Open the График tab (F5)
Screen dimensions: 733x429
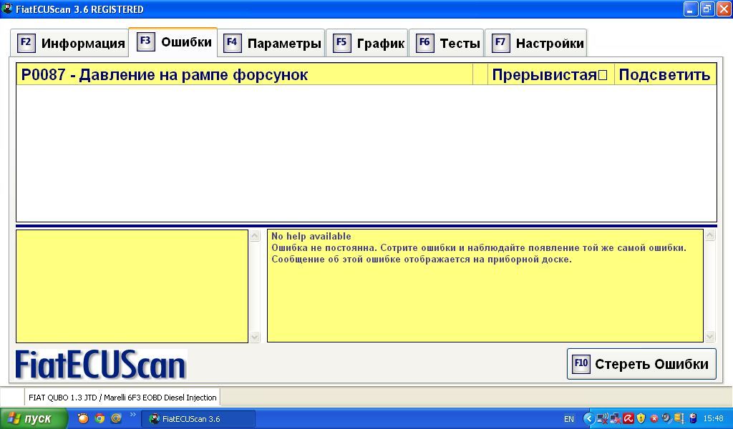tap(368, 43)
